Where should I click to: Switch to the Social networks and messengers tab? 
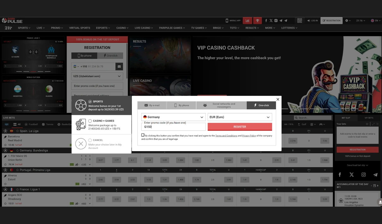pos(221,105)
